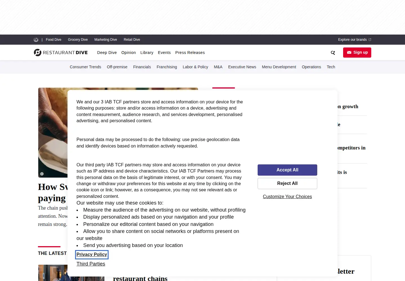Open the Third Parties link

[91, 264]
